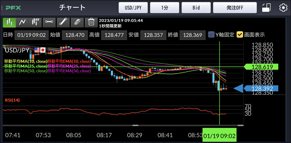
Task: Tap the drag handle dots beside PFX
Action: coord(2,7)
